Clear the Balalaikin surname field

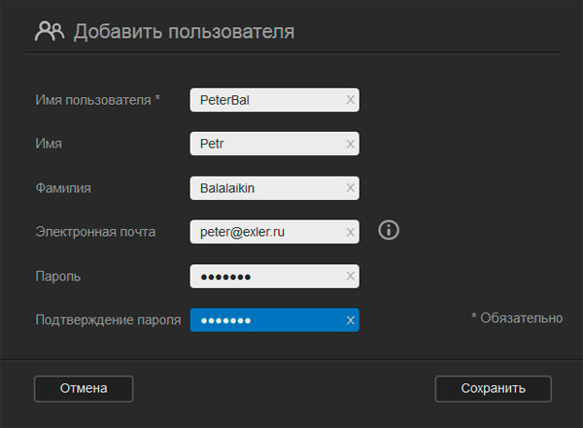click(350, 188)
